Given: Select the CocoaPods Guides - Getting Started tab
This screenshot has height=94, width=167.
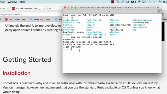Looking at the screenshot, I should point(29,8).
